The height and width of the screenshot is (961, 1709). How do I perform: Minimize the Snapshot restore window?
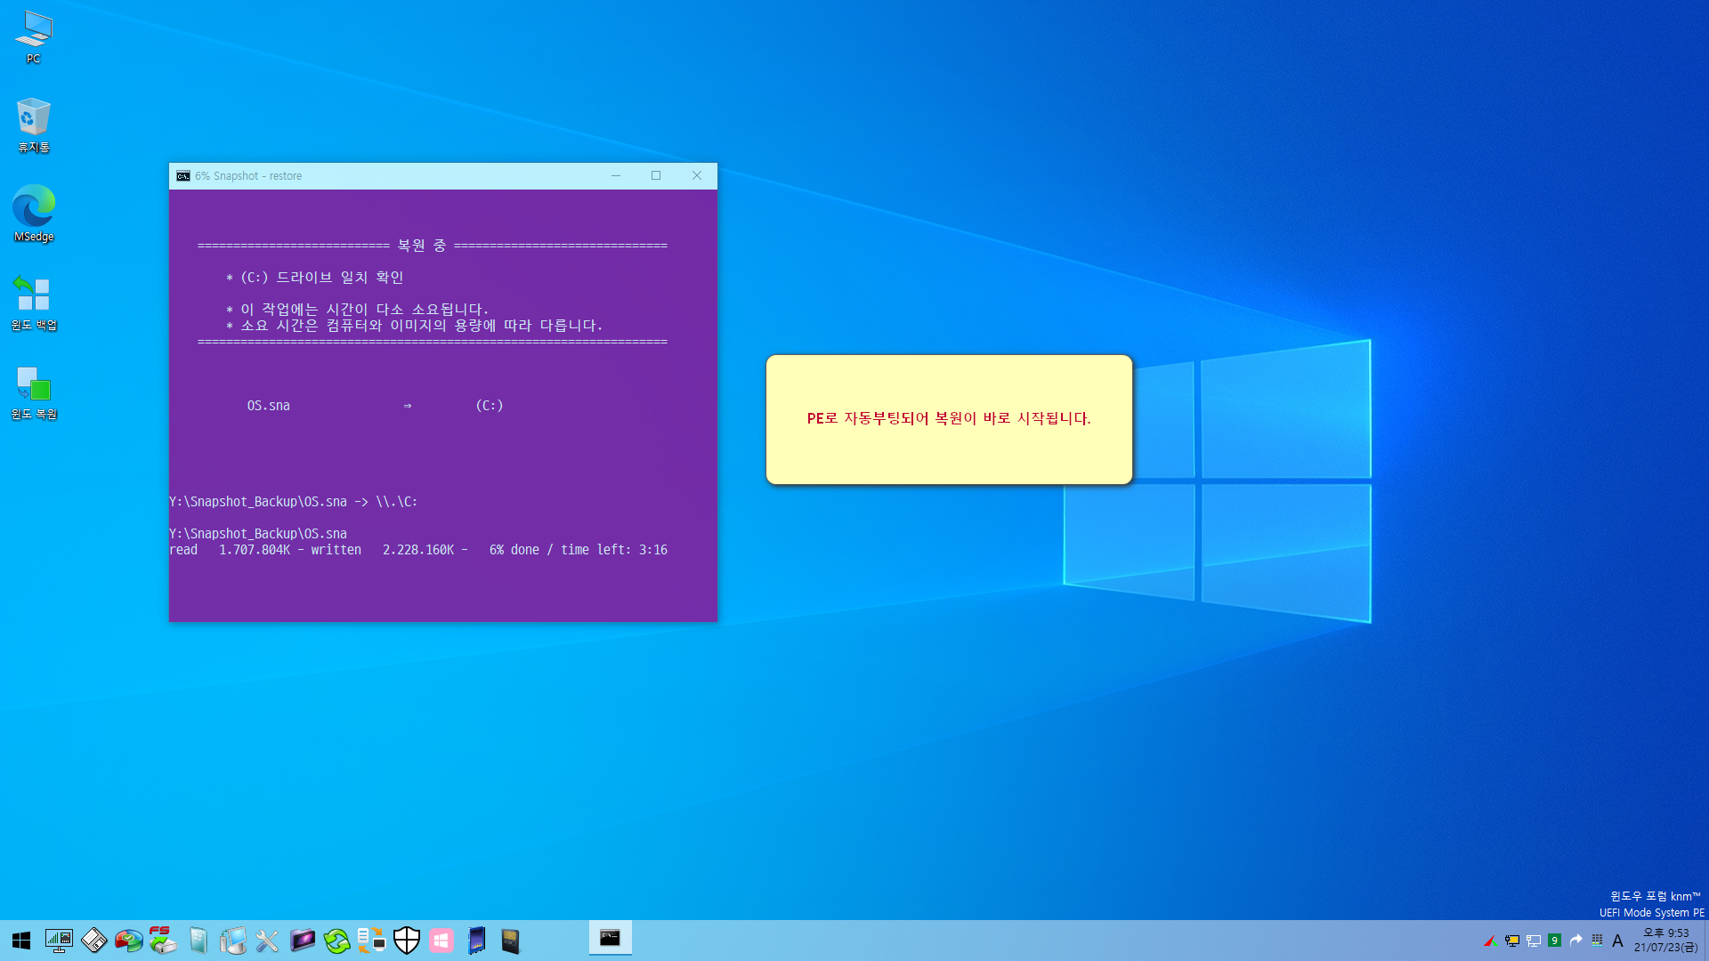pyautogui.click(x=616, y=176)
